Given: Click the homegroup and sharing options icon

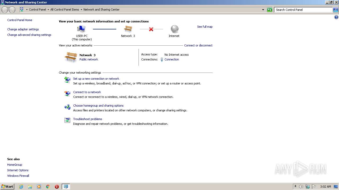Looking at the screenshot, I should pos(67,107).
